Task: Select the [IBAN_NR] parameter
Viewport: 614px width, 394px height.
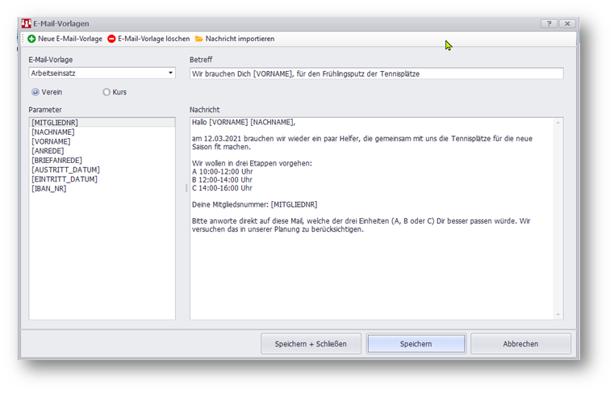Action: (x=49, y=189)
